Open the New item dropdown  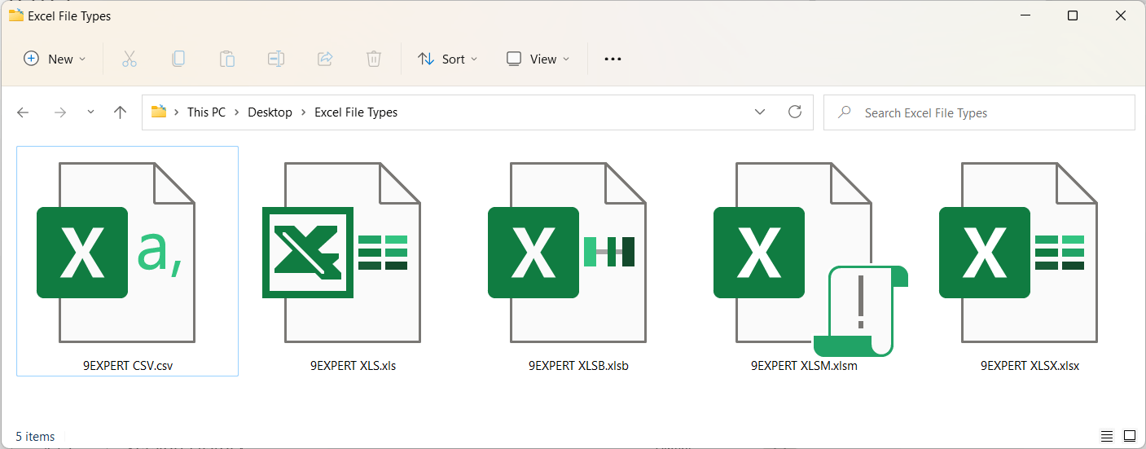tap(55, 59)
